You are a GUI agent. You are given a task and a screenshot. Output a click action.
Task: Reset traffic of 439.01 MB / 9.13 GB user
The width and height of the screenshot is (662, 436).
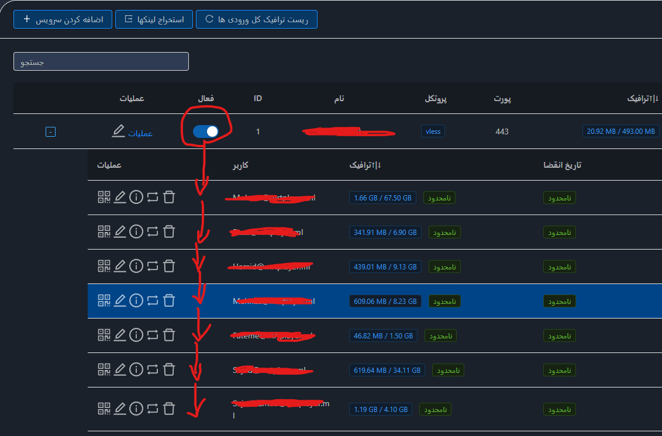tap(153, 267)
